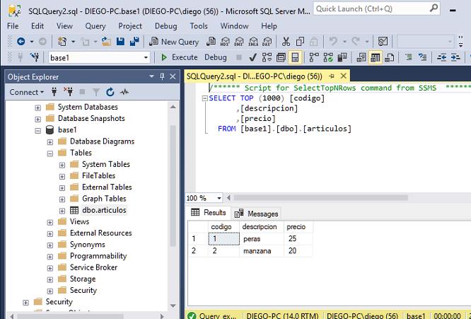Open the File menu

[13, 26]
